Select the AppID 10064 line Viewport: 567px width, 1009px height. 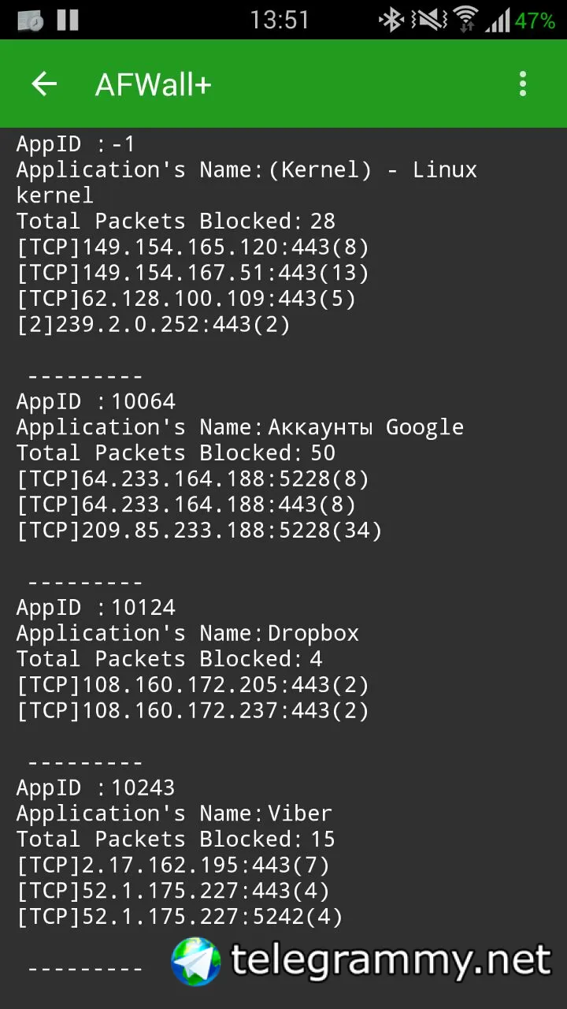tap(96, 402)
